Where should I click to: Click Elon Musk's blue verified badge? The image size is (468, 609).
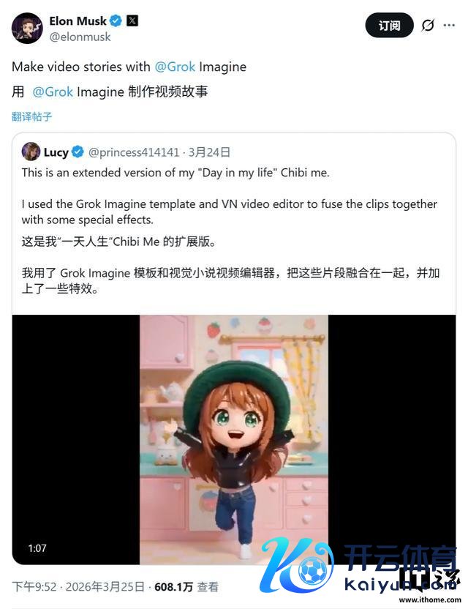(116, 20)
